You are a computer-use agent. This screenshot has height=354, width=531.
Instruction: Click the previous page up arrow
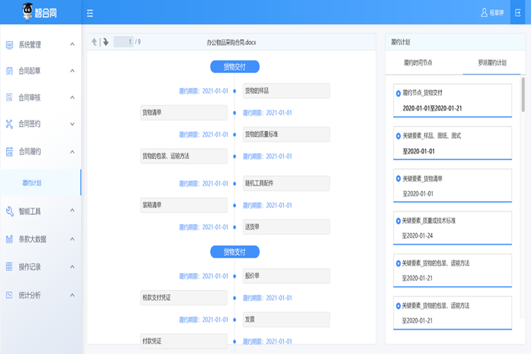point(94,42)
